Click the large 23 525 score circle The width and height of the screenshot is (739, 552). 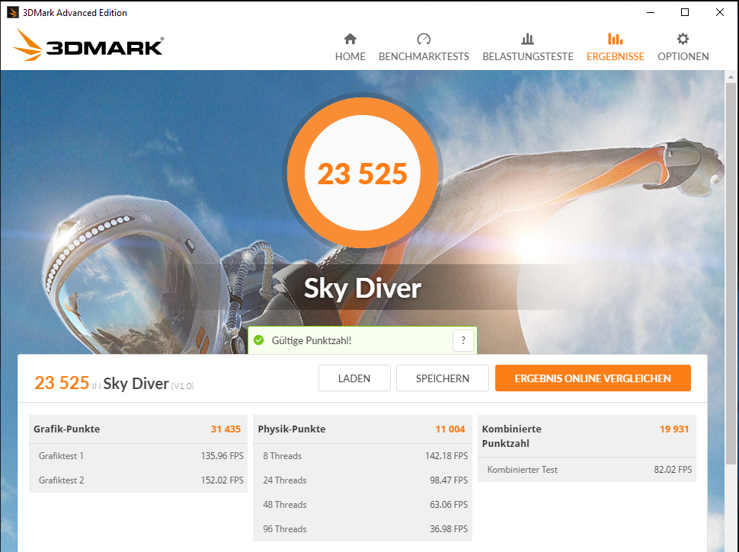tap(363, 173)
